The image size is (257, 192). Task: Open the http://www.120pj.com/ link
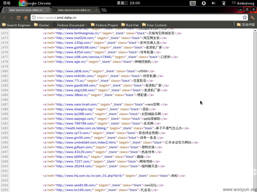click(74, 42)
